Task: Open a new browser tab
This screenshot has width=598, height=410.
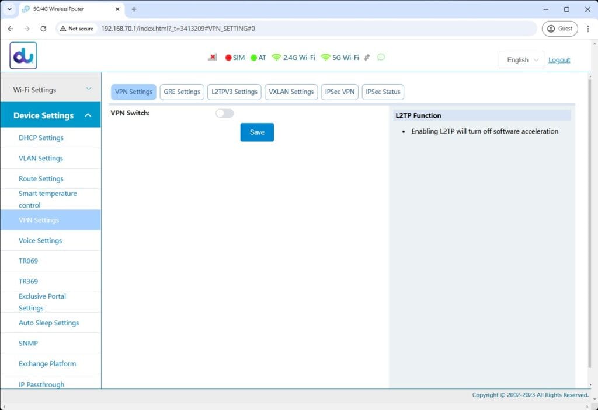Action: click(x=134, y=9)
